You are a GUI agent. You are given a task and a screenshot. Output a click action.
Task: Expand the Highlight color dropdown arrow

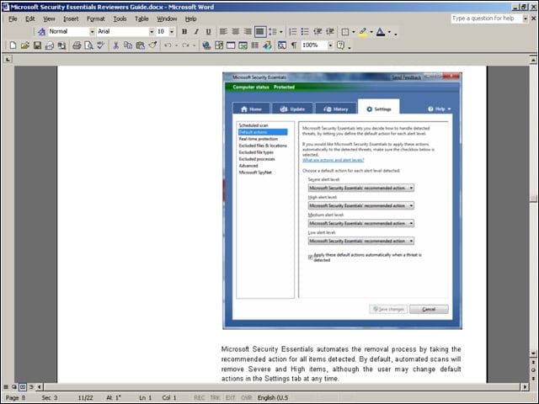(x=371, y=32)
